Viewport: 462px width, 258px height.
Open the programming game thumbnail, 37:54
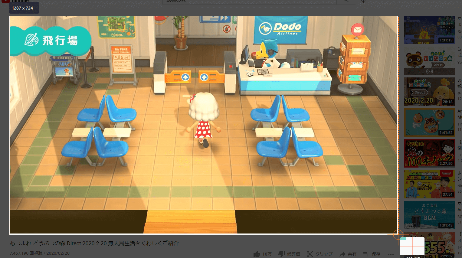pyautogui.click(x=429, y=184)
